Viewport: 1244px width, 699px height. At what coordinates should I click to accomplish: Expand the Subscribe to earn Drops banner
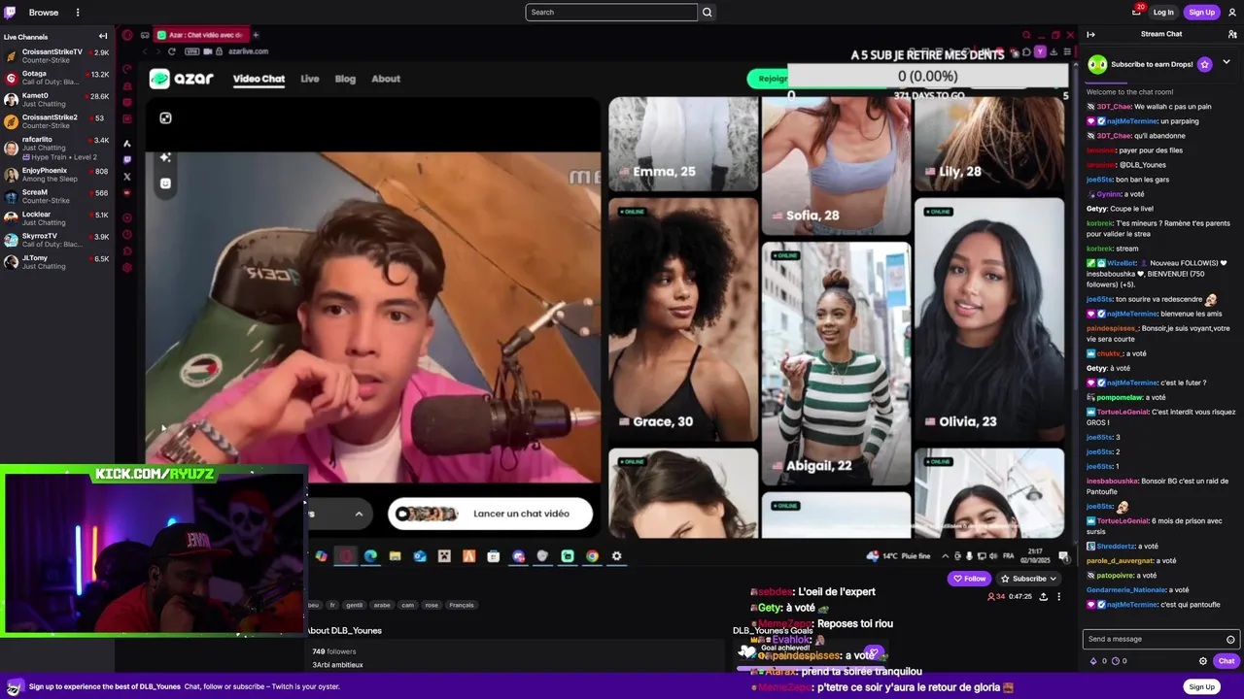coord(1227,63)
